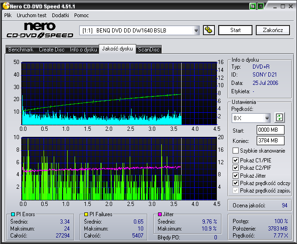This screenshot has width=297, height=244.
Task: Click the refresh speed icon next to 8X
Action: pyautogui.click(x=279, y=117)
